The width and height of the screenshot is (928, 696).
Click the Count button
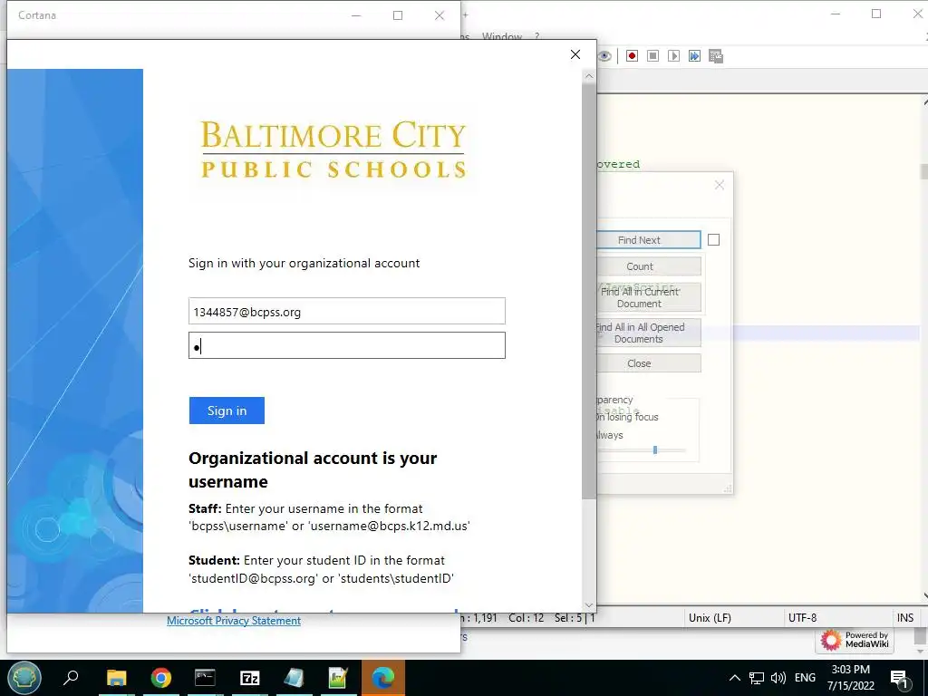click(x=649, y=266)
